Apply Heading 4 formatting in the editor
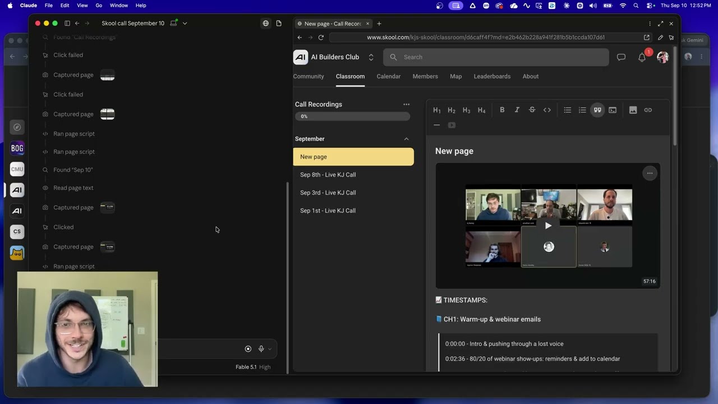 [x=481, y=110]
